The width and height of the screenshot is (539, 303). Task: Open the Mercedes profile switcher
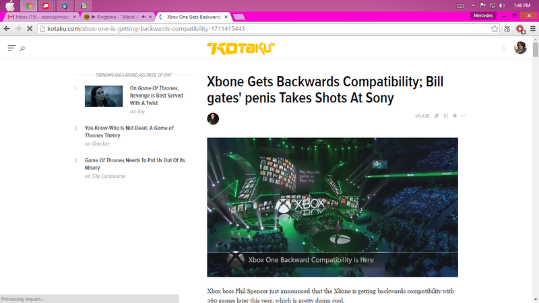pyautogui.click(x=483, y=15)
